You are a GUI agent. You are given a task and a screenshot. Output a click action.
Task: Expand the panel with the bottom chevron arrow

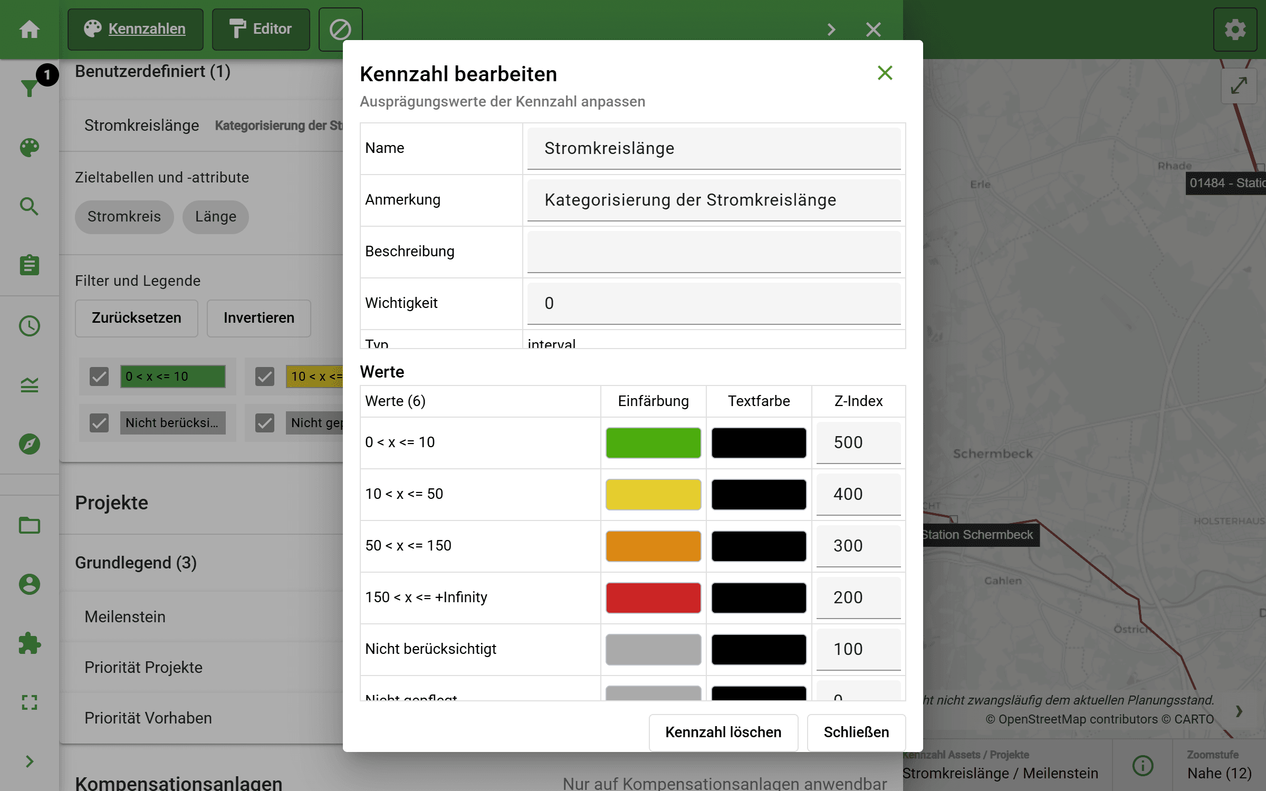(x=29, y=761)
